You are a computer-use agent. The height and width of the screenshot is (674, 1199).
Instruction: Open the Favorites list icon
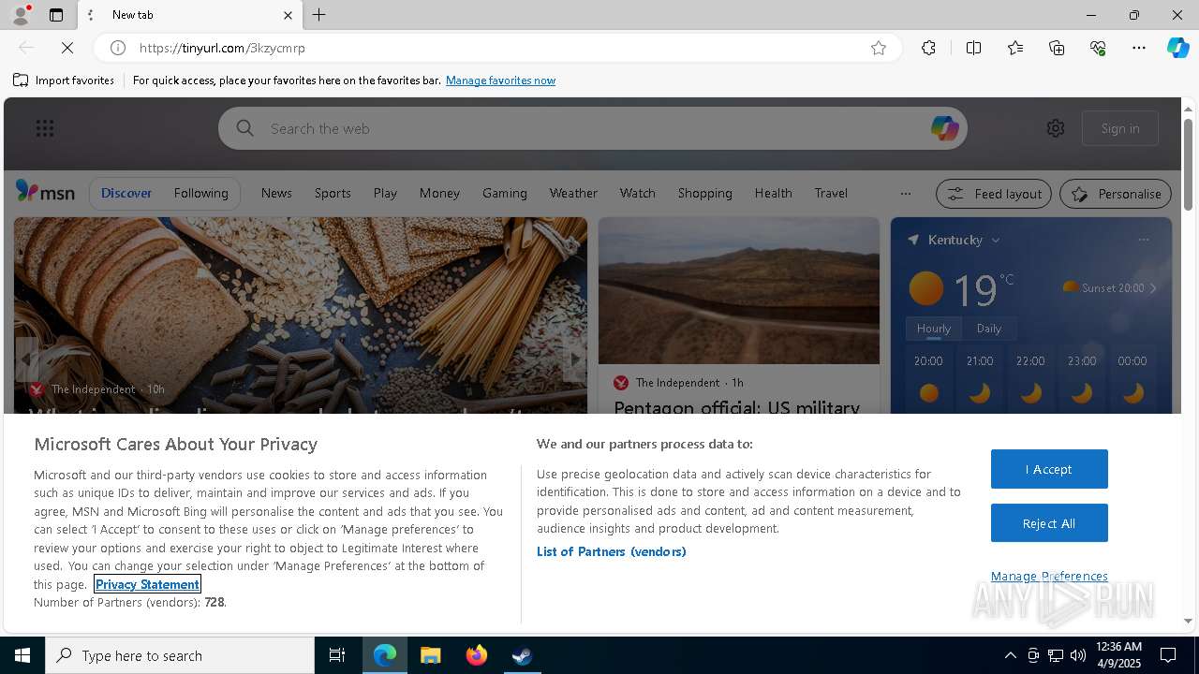click(x=1015, y=48)
